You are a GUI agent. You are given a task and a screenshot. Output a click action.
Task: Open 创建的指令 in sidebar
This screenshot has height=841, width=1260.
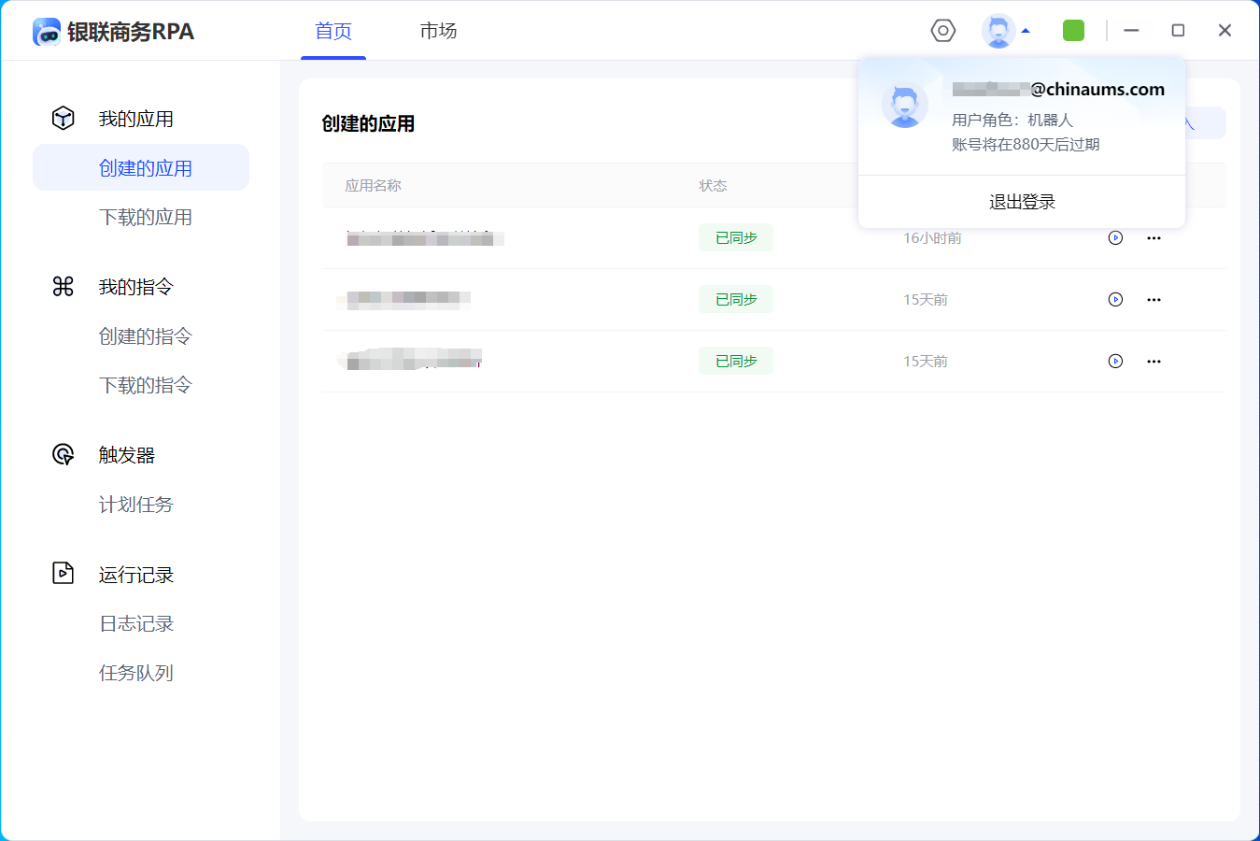point(146,336)
